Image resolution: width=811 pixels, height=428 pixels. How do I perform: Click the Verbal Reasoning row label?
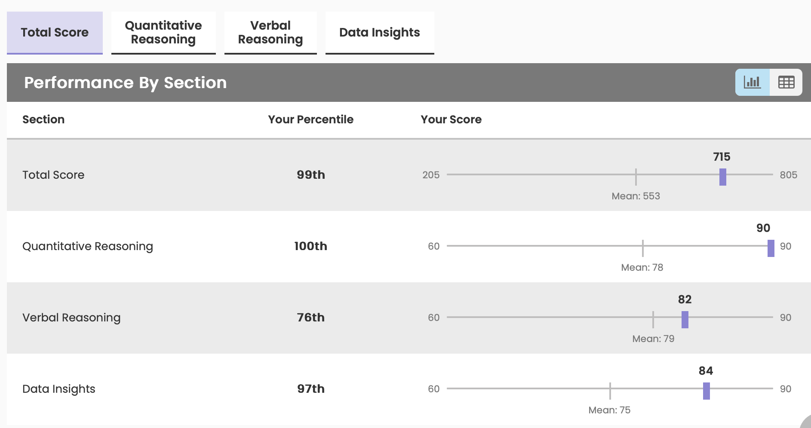[x=71, y=318]
